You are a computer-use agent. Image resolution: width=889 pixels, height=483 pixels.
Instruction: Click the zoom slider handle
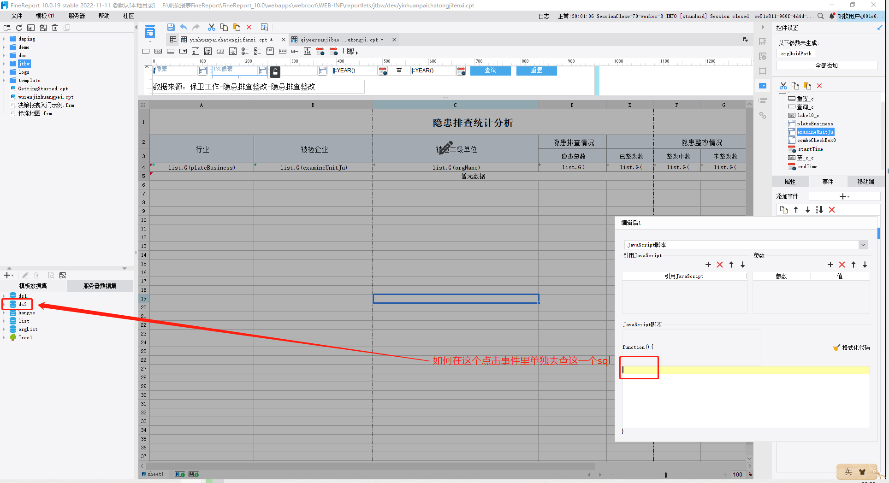666,475
